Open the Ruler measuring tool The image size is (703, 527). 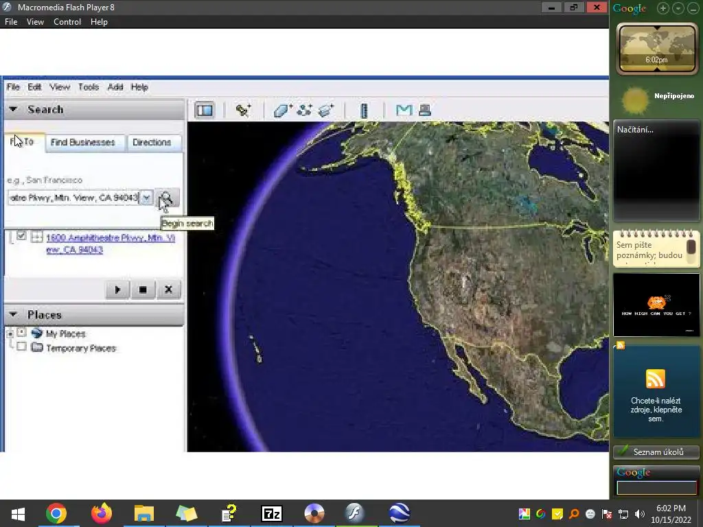[x=364, y=110]
